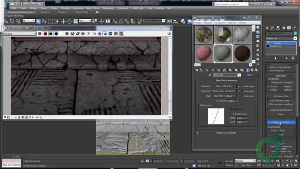Viewport: 300px width, 169px height.
Task: Enable Mask by Edge Selection checkbox
Action: (x=268, y=68)
